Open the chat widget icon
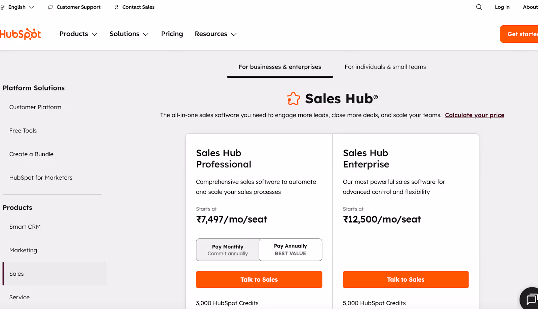This screenshot has width=538, height=309. pos(531,299)
